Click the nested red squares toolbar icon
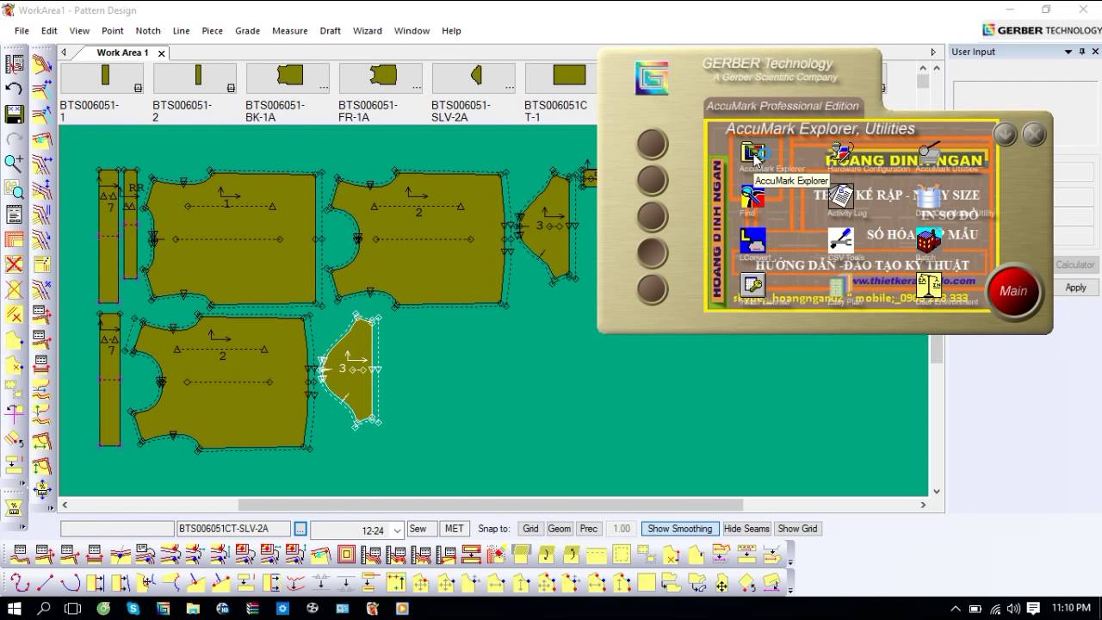The width and height of the screenshot is (1102, 620). pyautogui.click(x=346, y=555)
